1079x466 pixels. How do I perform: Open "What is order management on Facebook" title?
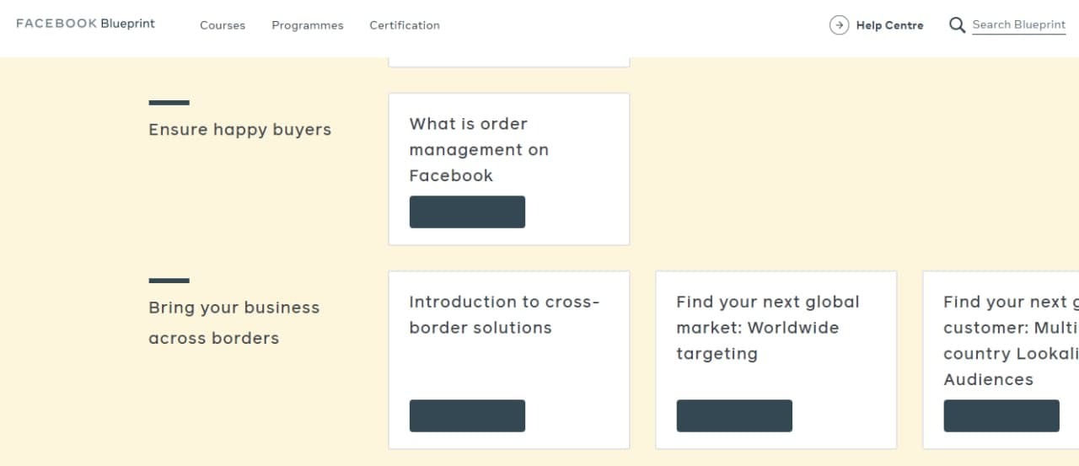pos(479,149)
